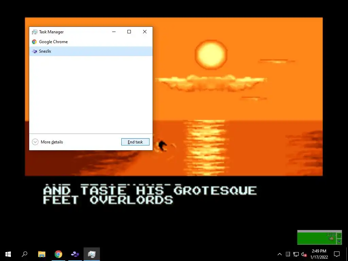Click the End task button
Viewport: 348px width, 261px height.
pyautogui.click(x=135, y=142)
